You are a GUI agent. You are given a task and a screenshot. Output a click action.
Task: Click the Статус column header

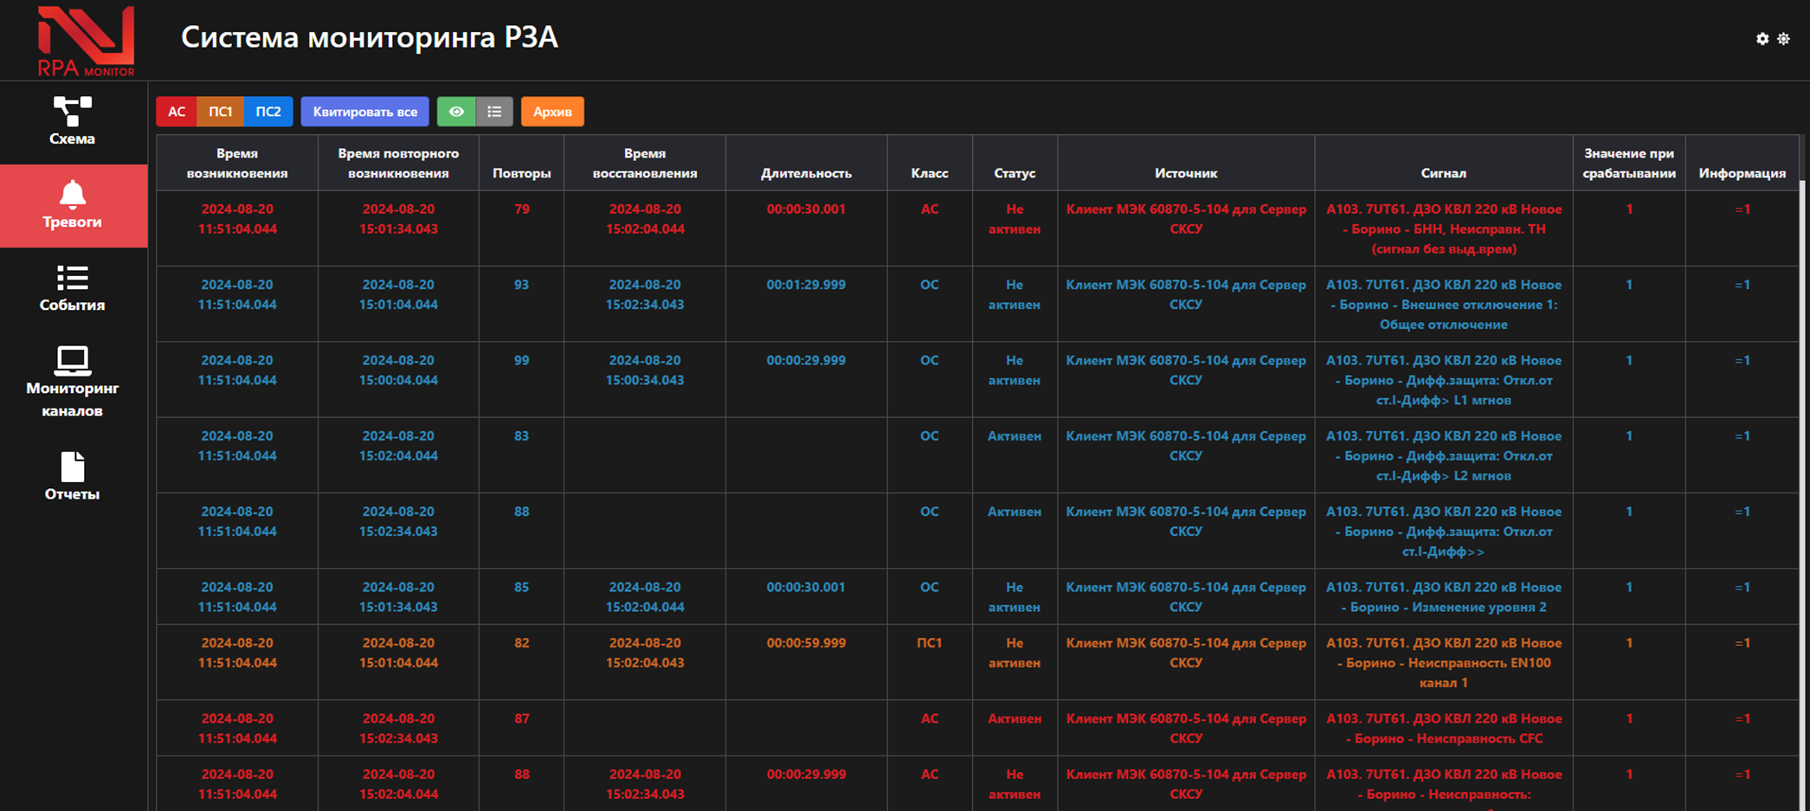click(1015, 173)
